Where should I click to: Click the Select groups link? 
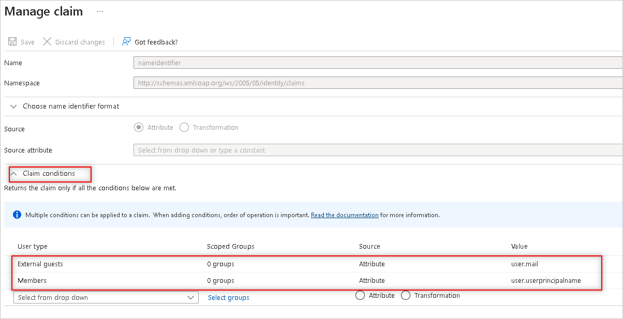(228, 297)
